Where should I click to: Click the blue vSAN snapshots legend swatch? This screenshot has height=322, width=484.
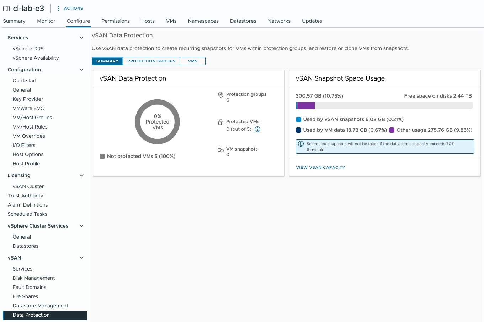point(299,119)
